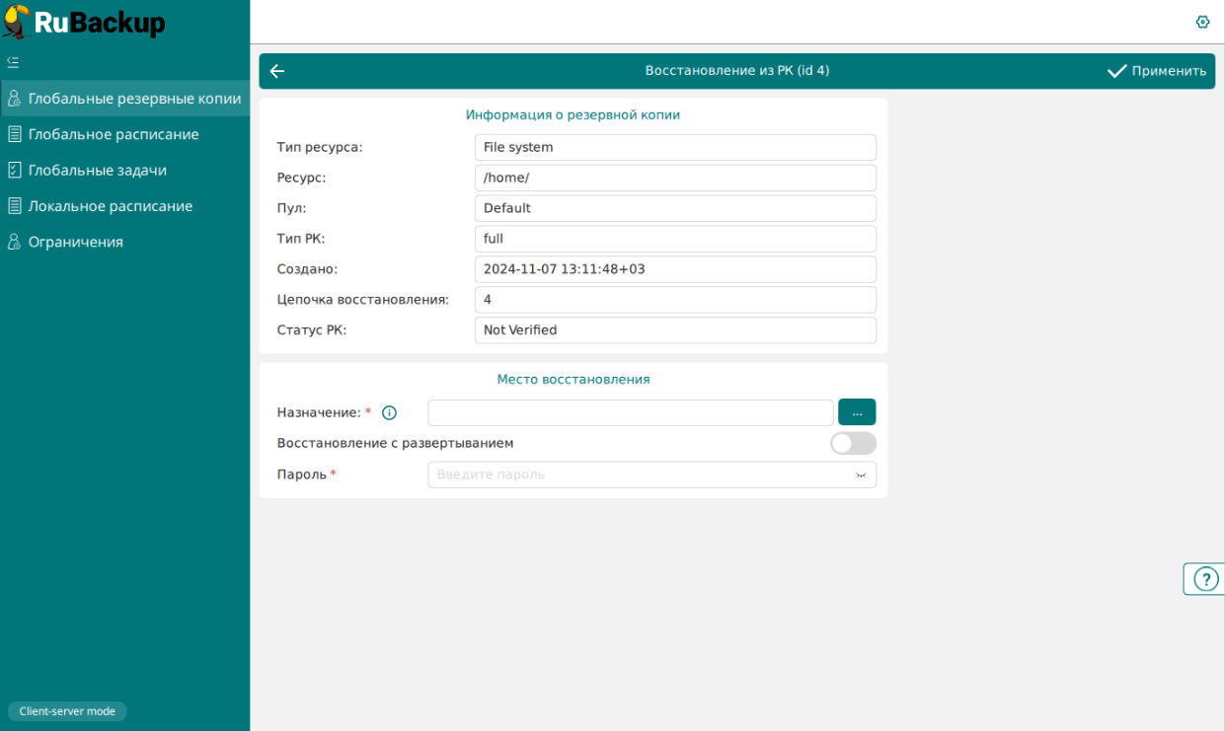Click the Client-server mode badge

(67, 711)
